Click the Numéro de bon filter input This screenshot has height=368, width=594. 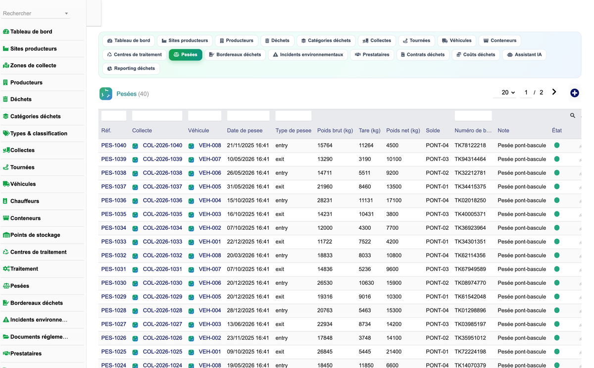pyautogui.click(x=473, y=116)
